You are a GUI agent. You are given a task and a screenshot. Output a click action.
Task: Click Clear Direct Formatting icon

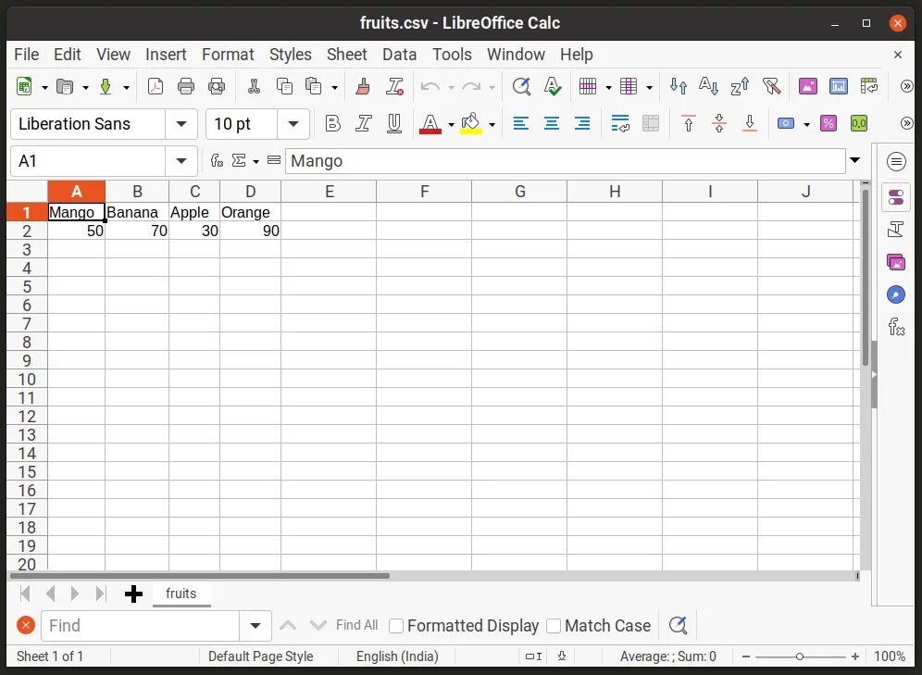point(394,86)
